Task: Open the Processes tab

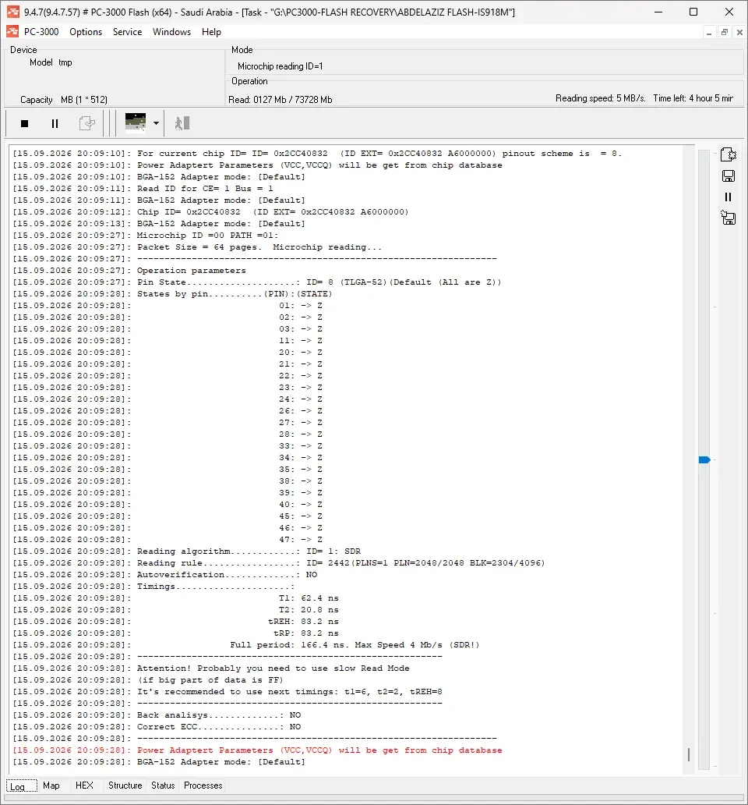Action: (x=203, y=785)
